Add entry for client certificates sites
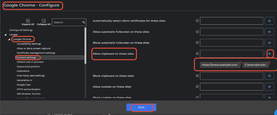This screenshot has height=115, width=277. (x=269, y=21)
